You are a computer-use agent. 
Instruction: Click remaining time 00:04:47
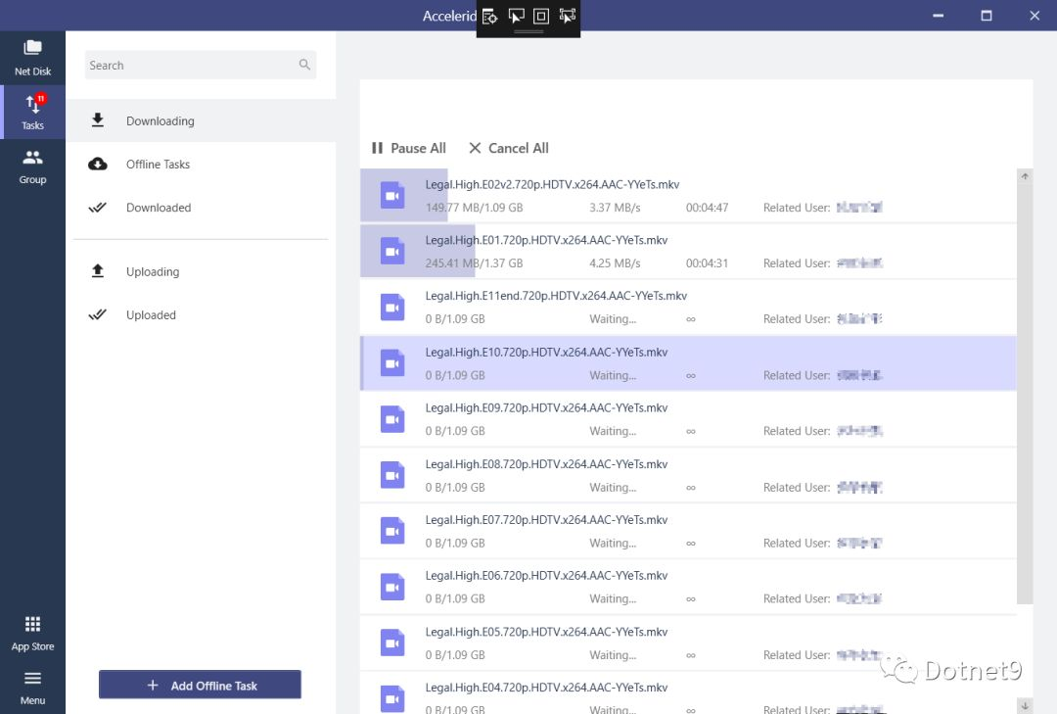coord(708,208)
